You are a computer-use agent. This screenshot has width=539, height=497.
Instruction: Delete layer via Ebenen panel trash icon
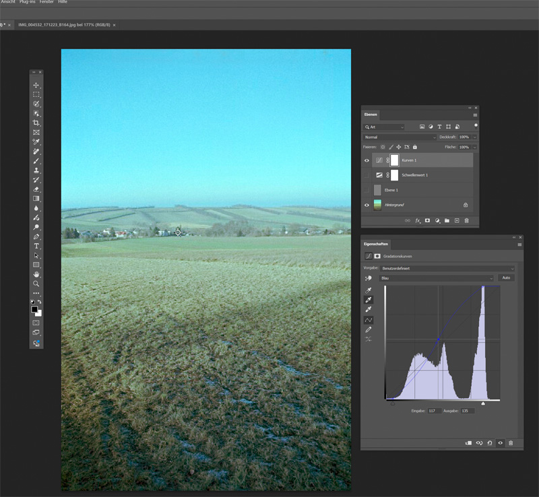466,221
